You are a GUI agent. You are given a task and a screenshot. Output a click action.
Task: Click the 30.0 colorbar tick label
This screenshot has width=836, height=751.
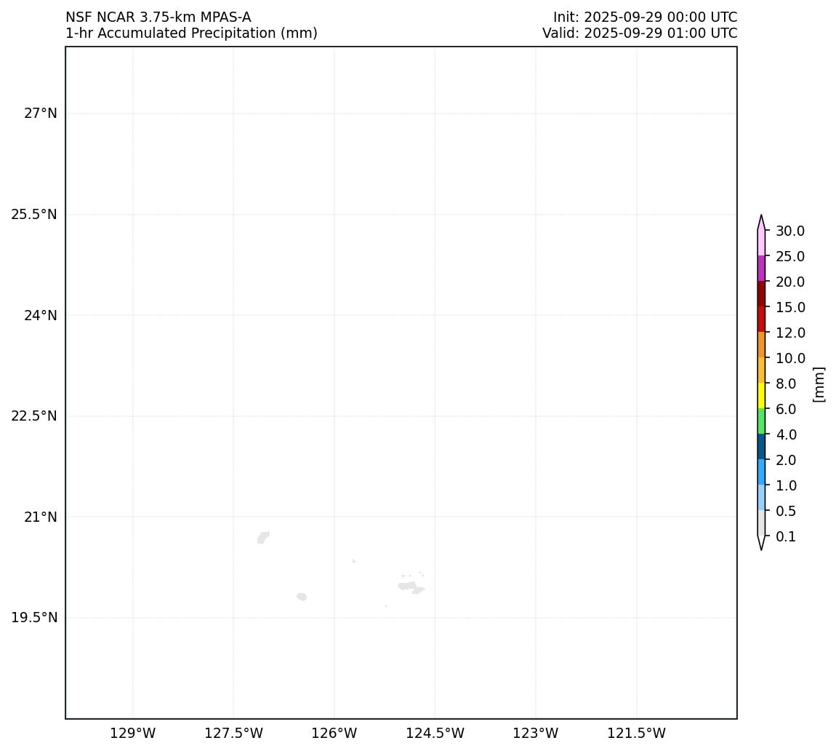(790, 231)
